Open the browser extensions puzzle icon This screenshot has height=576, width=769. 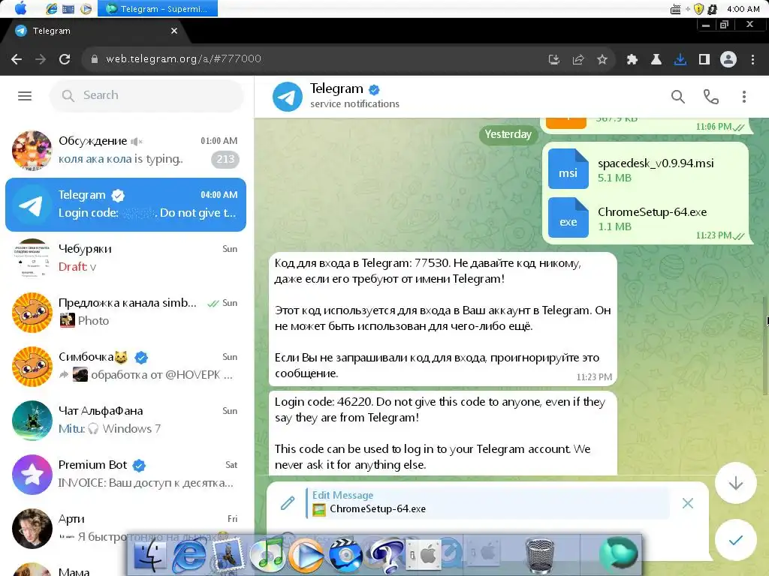coord(632,59)
